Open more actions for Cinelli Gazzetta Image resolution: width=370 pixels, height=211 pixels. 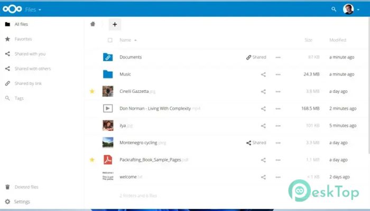[x=278, y=92]
